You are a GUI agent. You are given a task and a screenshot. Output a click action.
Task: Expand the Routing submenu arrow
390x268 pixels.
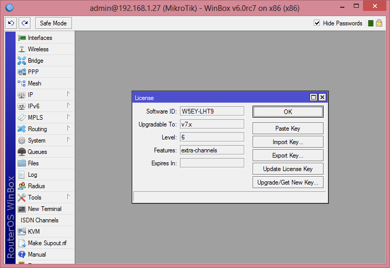[x=68, y=129]
